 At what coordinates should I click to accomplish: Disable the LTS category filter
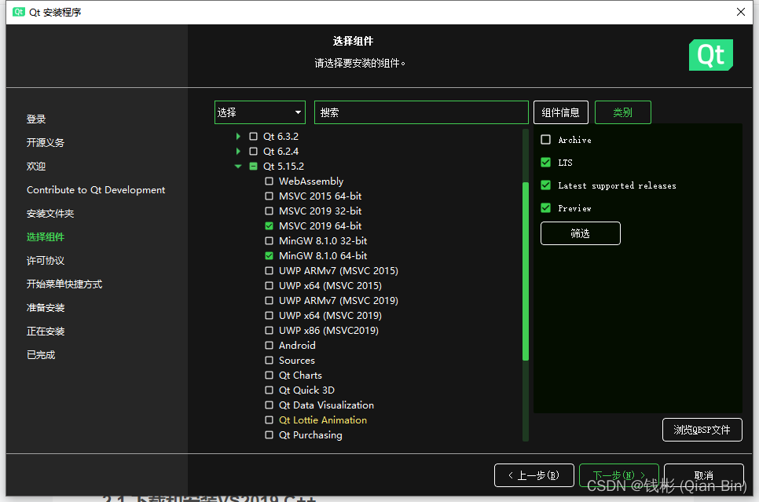tap(545, 162)
